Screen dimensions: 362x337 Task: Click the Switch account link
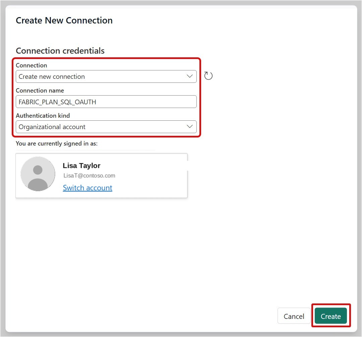[87, 188]
